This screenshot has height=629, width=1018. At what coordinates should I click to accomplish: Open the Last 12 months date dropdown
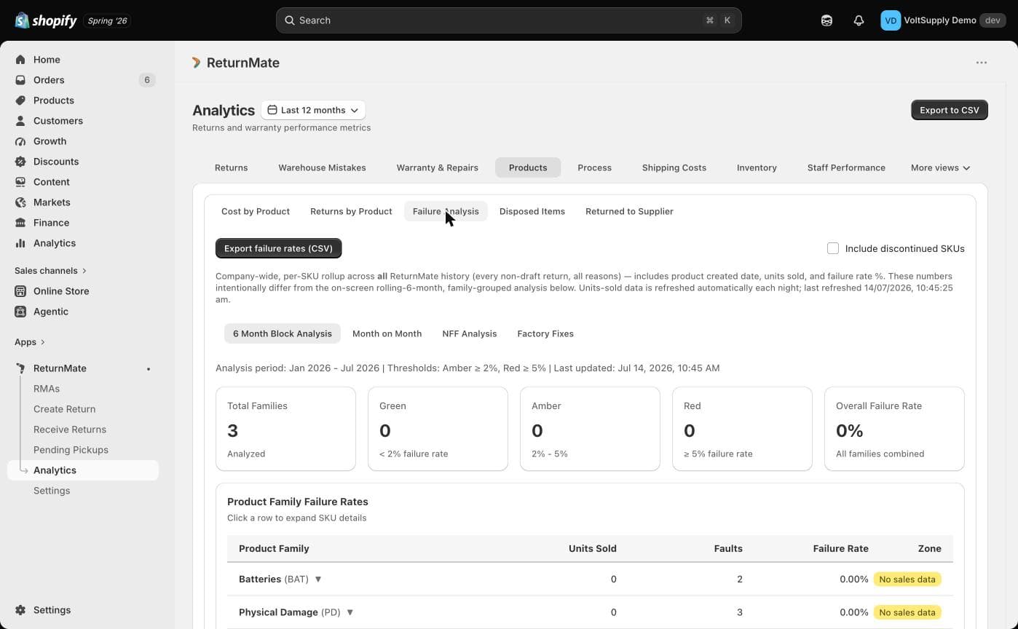(313, 110)
